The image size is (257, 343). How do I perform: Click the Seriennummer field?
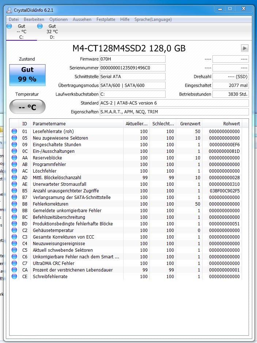[133, 68]
